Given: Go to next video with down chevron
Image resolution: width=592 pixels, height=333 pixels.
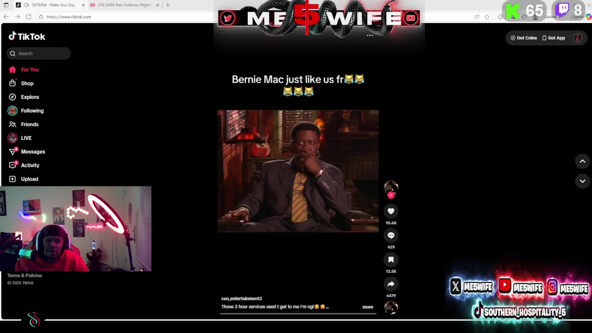Looking at the screenshot, I should point(582,181).
